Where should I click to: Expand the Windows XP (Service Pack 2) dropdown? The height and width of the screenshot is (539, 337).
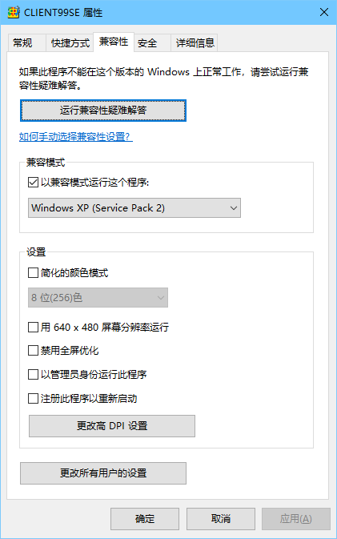pyautogui.click(x=134, y=208)
